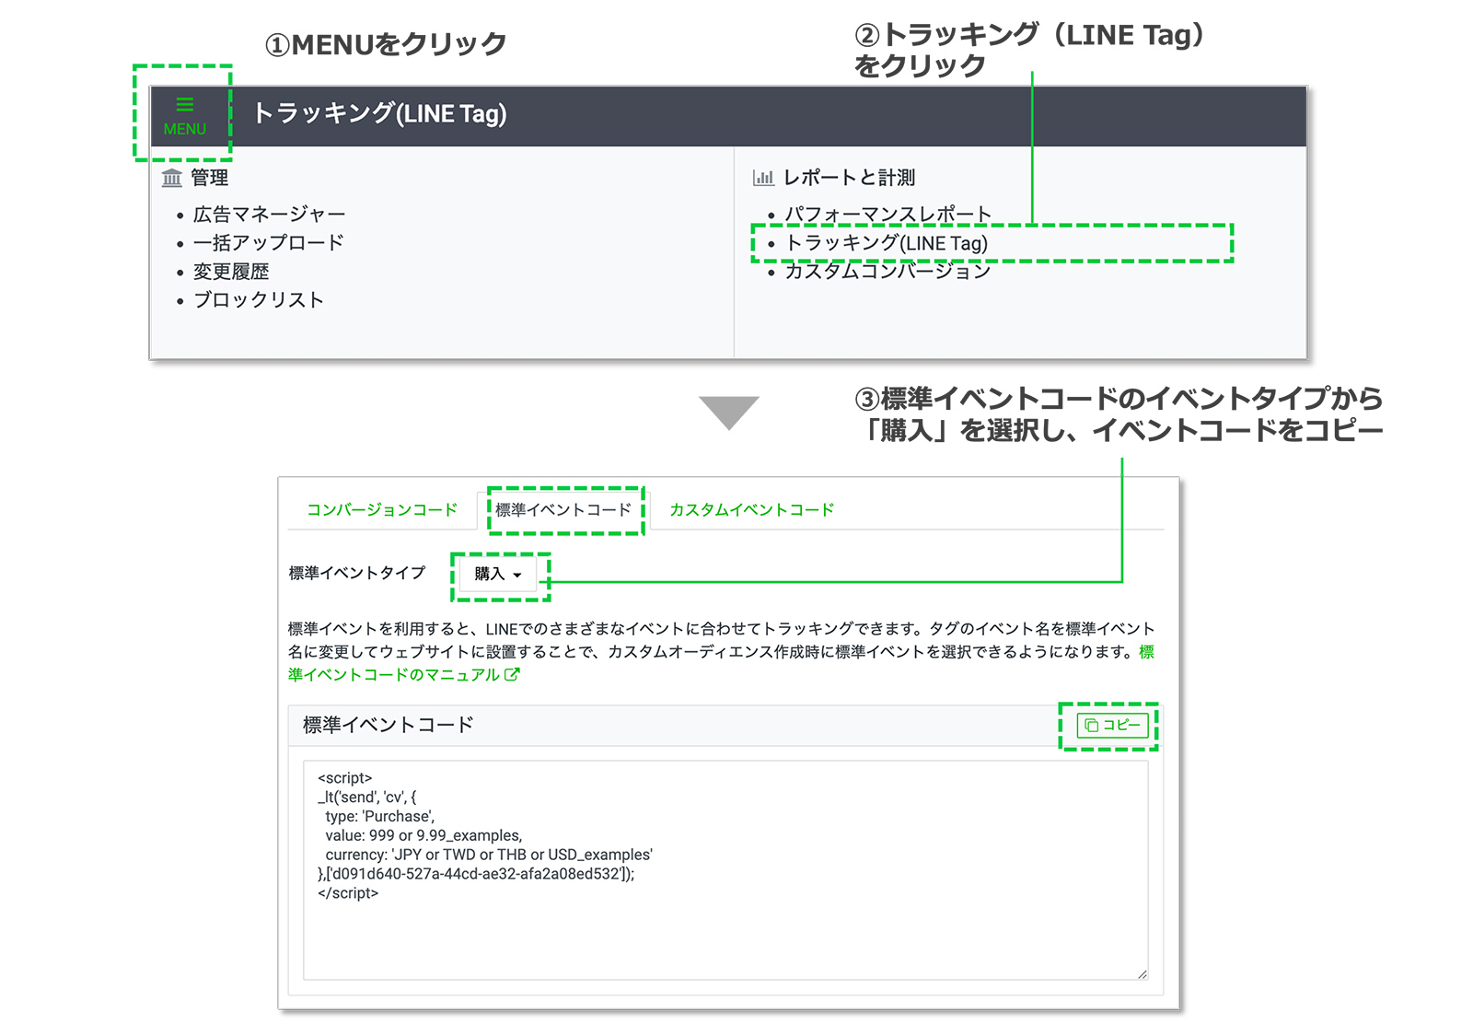Open 広告マネージャー from the menu
1473x1036 pixels.
pos(269,215)
